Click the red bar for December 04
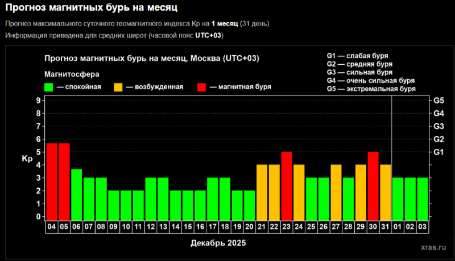This screenshot has width=455, height=261. click(52, 182)
